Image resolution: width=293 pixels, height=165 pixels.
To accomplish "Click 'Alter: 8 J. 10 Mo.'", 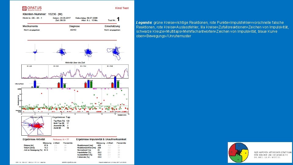I will point(89,20).
